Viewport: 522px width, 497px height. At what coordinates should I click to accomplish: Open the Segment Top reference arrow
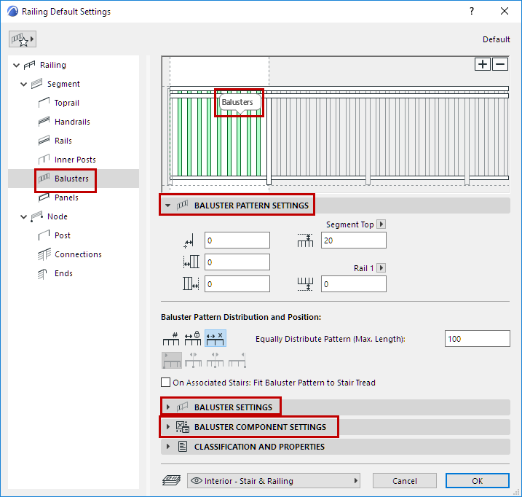click(381, 224)
